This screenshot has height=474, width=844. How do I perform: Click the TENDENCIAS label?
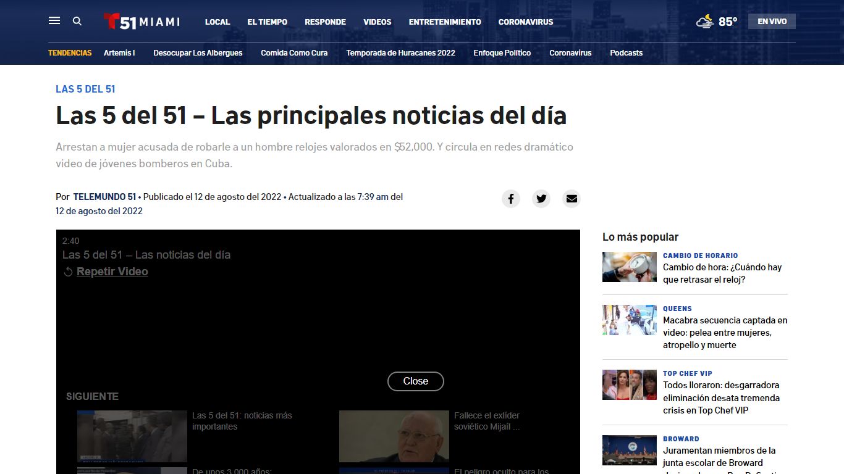point(70,53)
